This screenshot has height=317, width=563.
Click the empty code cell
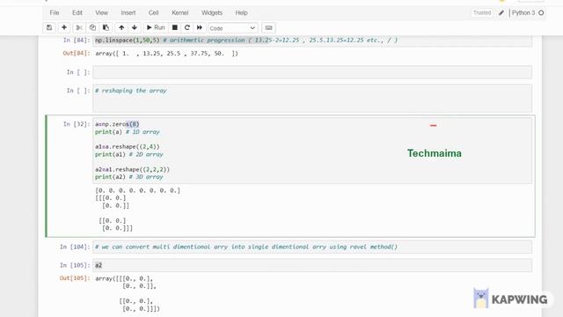(312, 72)
